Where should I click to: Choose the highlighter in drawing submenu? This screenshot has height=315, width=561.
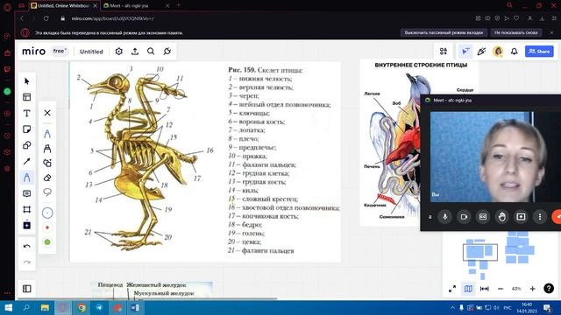coord(47,148)
